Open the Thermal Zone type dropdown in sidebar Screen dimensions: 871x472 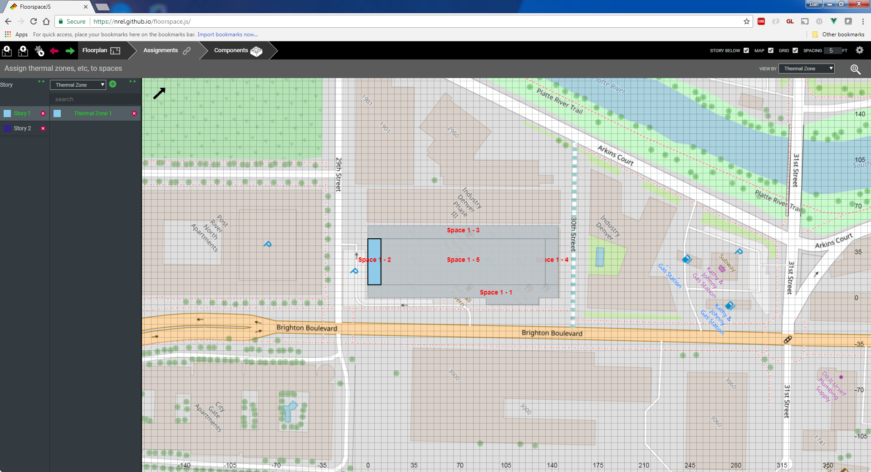point(78,85)
